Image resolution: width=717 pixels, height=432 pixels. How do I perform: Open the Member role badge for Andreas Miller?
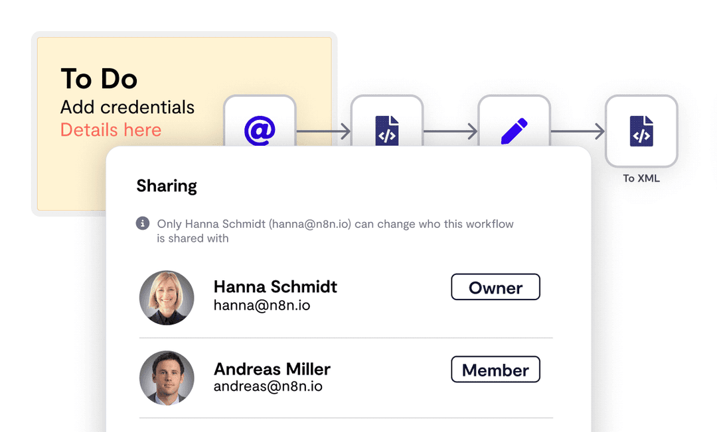[495, 370]
